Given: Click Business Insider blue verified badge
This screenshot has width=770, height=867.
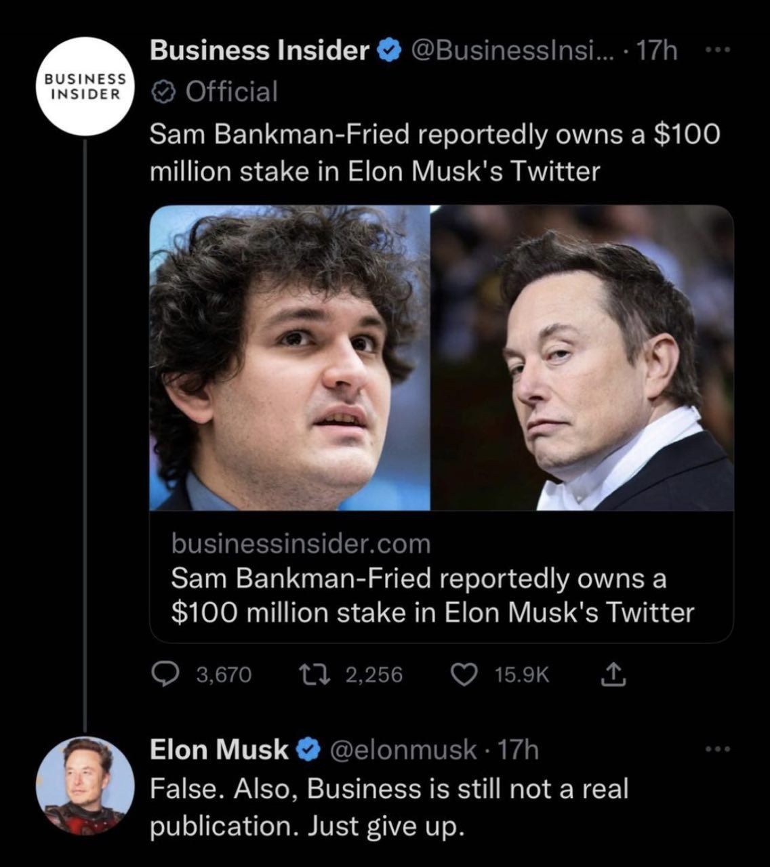Looking at the screenshot, I should [x=388, y=51].
